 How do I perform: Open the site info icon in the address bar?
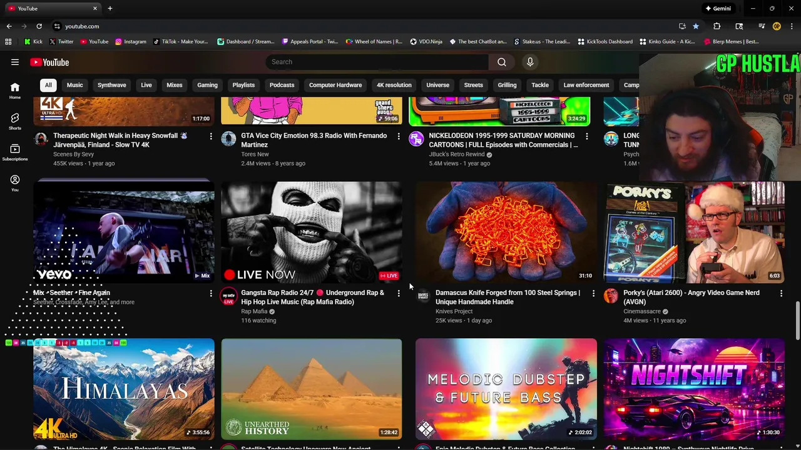(57, 26)
